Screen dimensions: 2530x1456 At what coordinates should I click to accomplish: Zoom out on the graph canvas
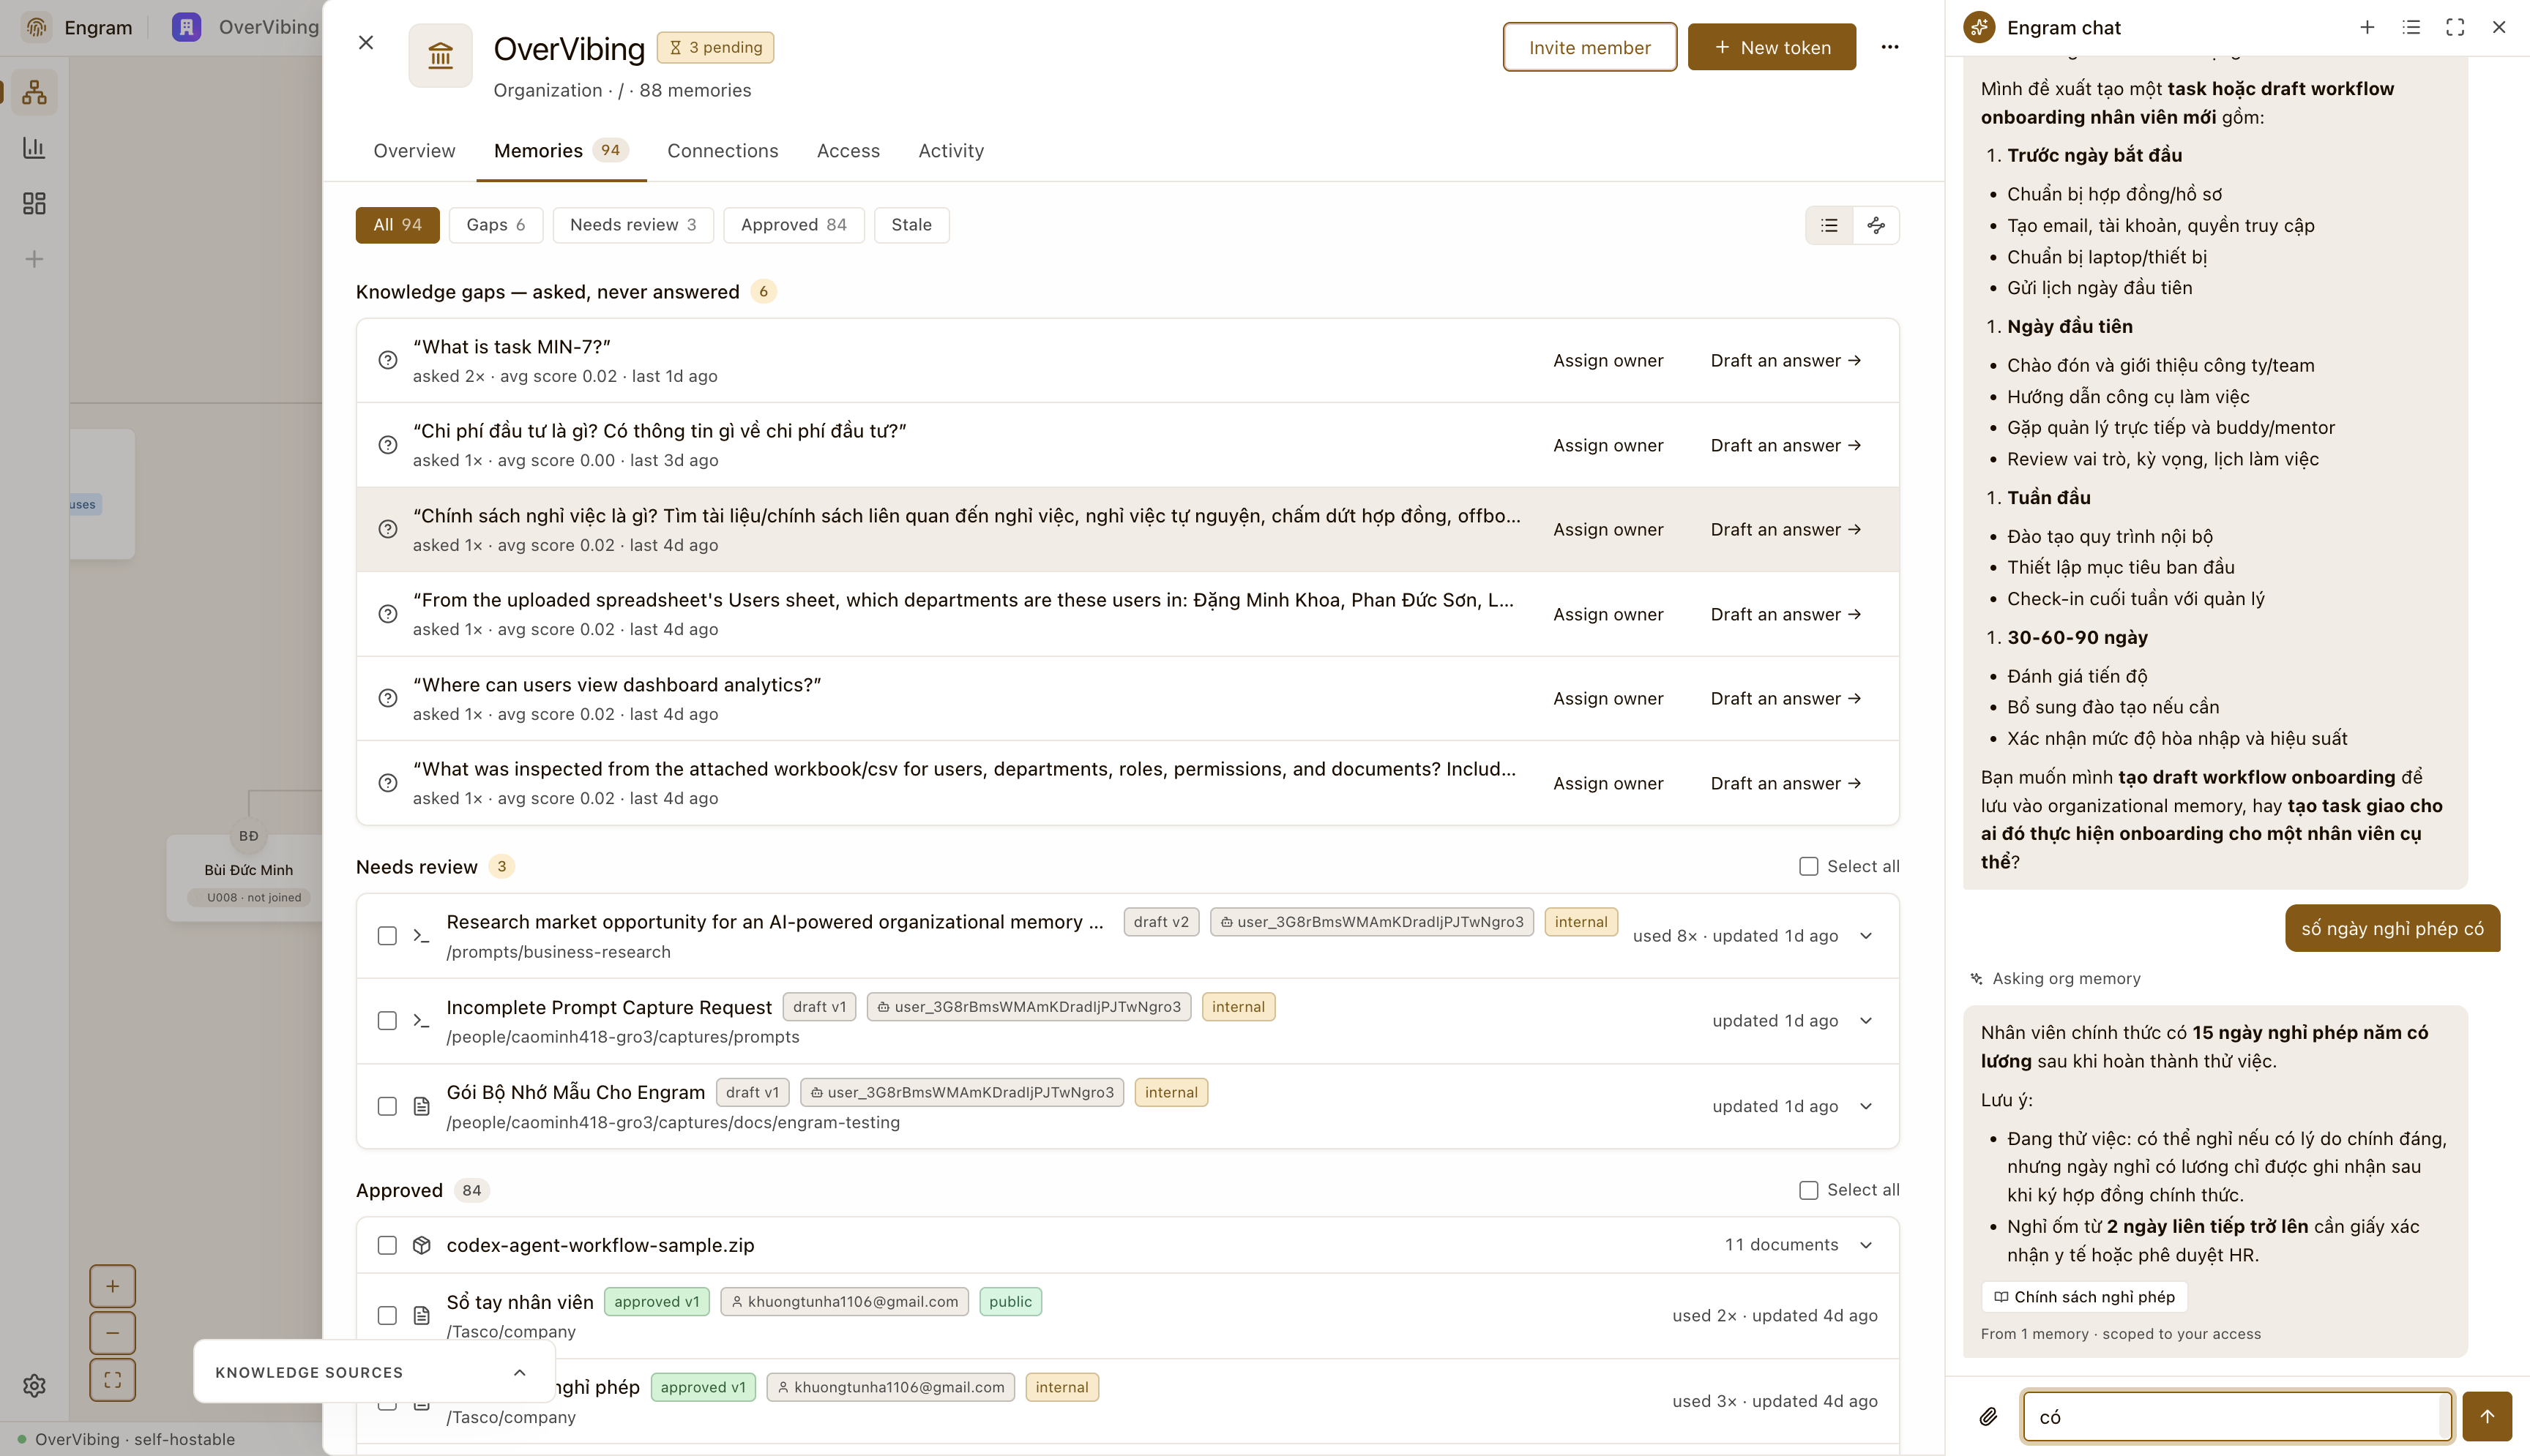click(112, 1333)
